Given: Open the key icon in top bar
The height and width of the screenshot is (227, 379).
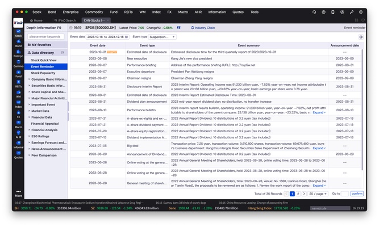Looking at the screenshot, I should 352,12.
